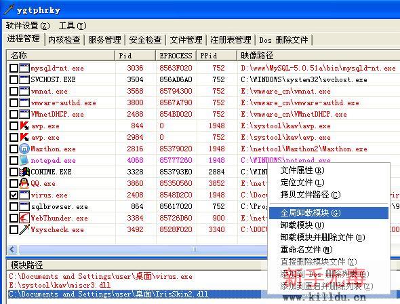Check the QQ.exe checkbox
Screen dimensions: 400x304
point(14,183)
